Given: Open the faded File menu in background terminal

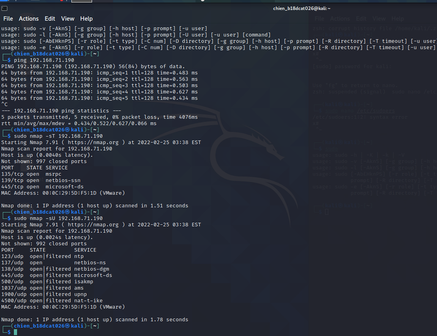Looking at the screenshot, I should pyautogui.click(x=319, y=18).
